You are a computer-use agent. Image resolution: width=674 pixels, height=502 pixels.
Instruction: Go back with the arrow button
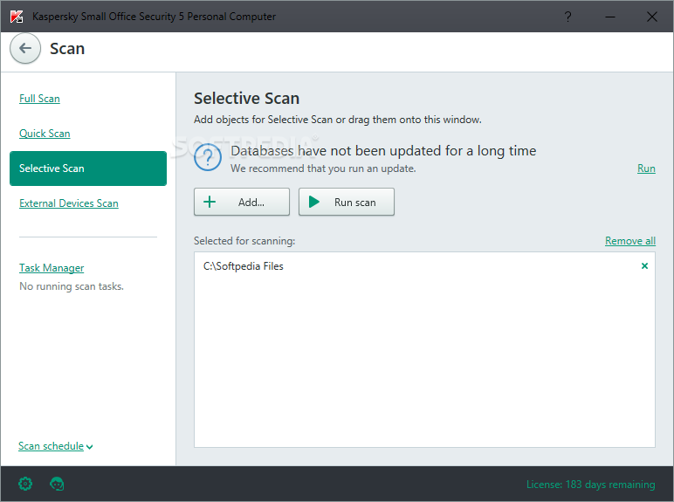(x=25, y=48)
